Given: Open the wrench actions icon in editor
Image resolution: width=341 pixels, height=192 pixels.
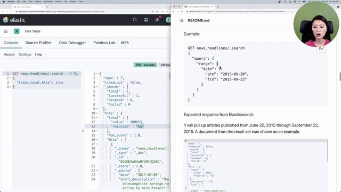Looking at the screenshot, I should (76, 74).
